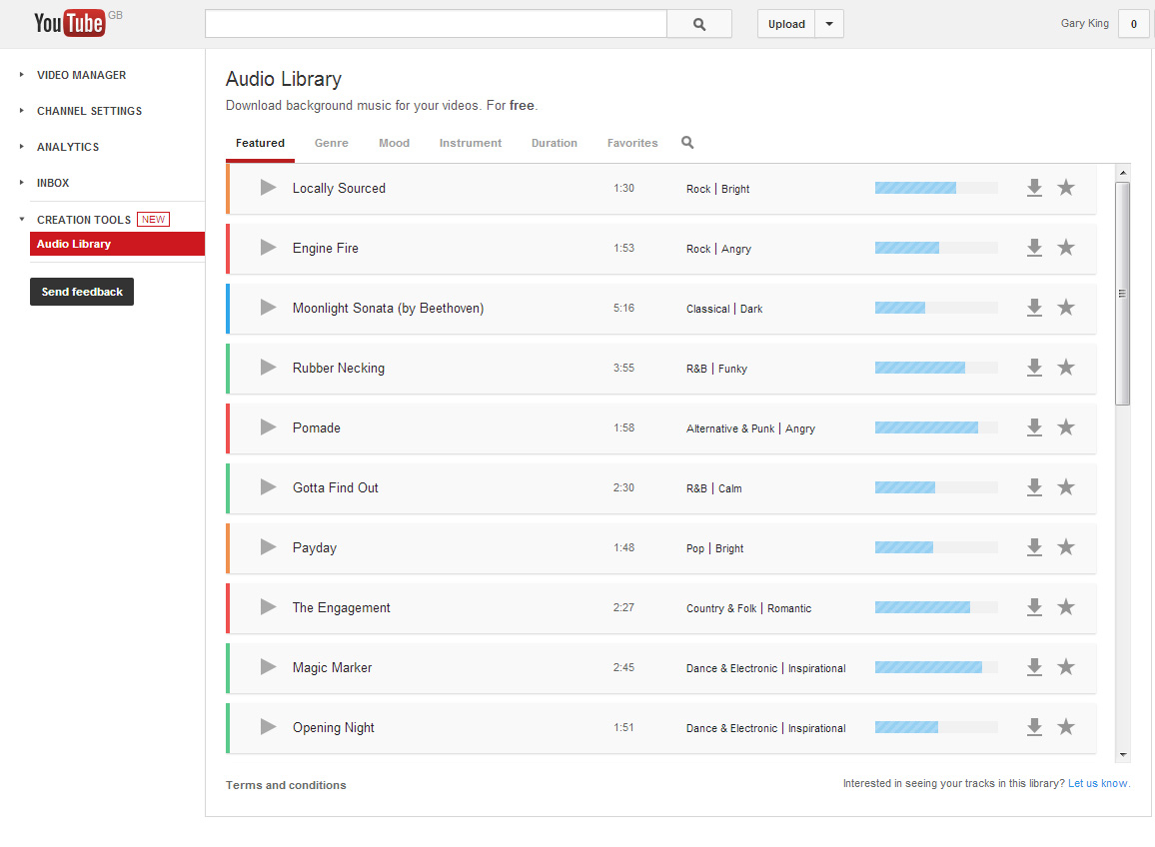Download the Engine Fire track

click(x=1034, y=248)
